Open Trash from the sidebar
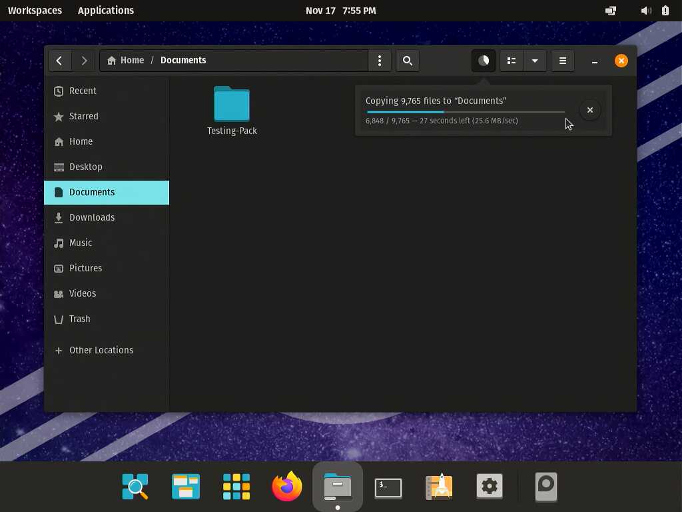Image resolution: width=682 pixels, height=512 pixels. (79, 319)
